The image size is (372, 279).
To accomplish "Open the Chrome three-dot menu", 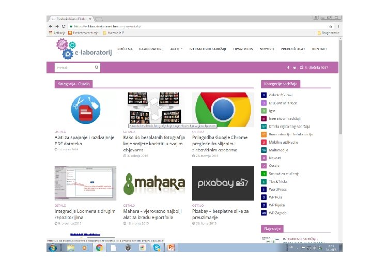I will point(338,26).
